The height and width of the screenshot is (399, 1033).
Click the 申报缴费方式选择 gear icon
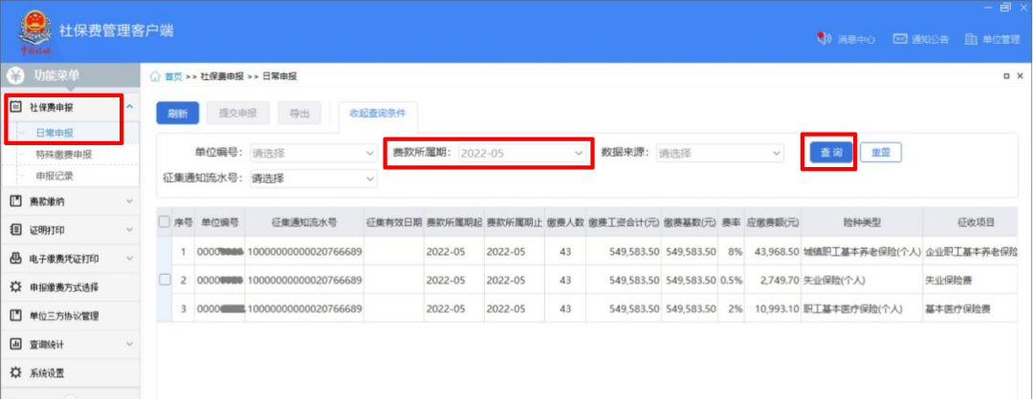[x=17, y=287]
